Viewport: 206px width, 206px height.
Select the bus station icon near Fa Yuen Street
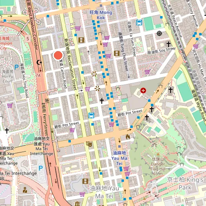pos(139,23)
